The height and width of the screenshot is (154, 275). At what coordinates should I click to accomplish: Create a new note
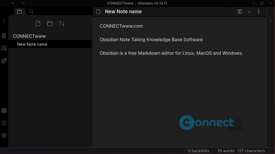pos(38,23)
